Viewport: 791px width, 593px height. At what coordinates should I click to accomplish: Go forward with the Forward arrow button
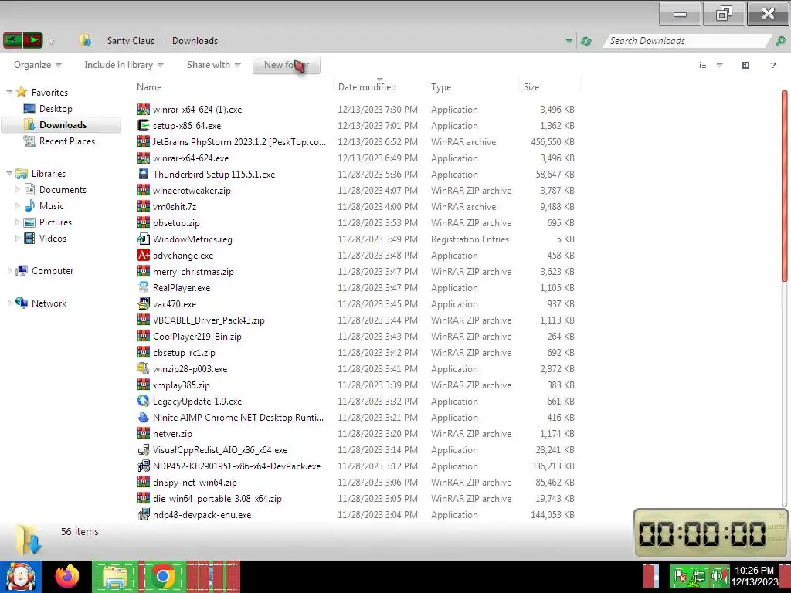click(x=32, y=40)
